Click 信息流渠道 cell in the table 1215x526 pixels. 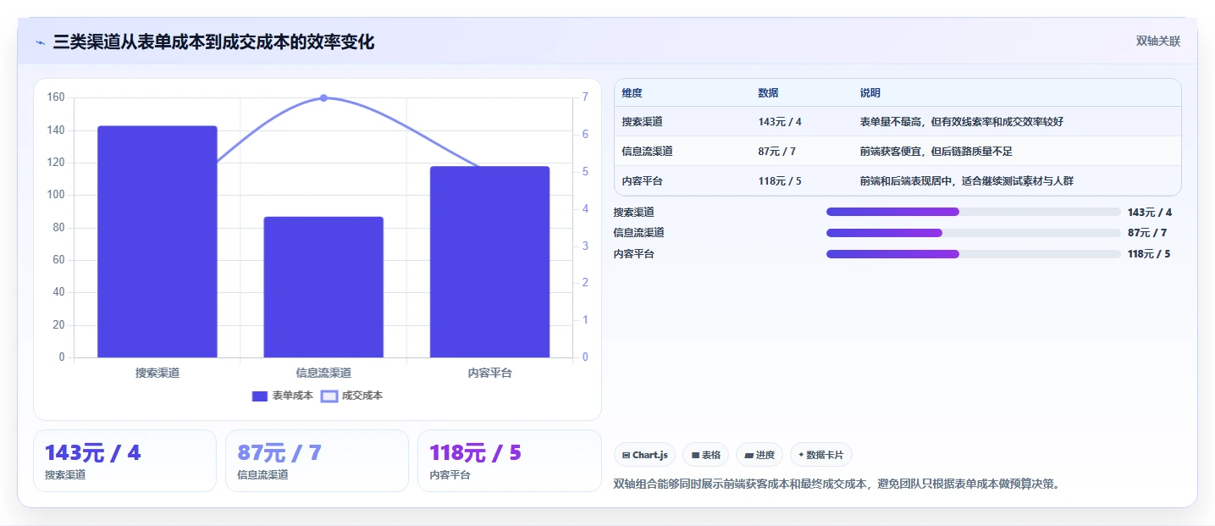click(x=647, y=152)
